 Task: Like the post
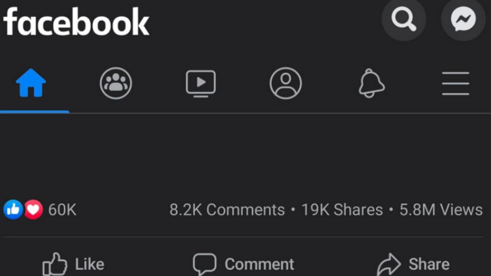(x=74, y=264)
